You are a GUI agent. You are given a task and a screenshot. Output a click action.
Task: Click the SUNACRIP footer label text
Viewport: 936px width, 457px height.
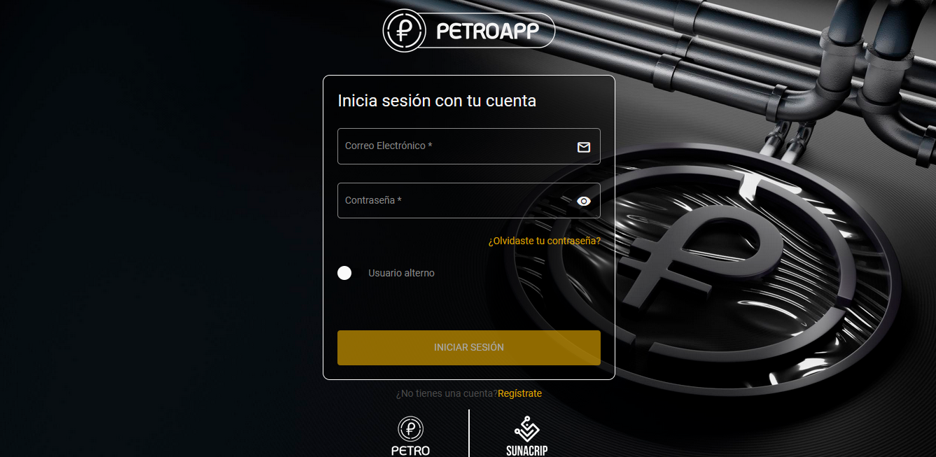(526, 451)
